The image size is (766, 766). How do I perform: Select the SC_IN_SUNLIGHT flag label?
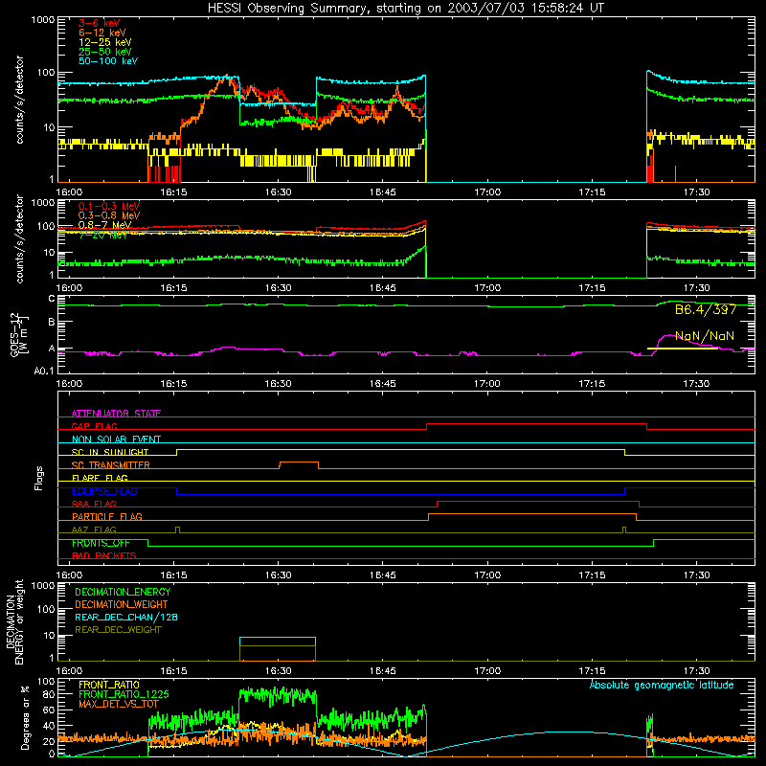[110, 452]
